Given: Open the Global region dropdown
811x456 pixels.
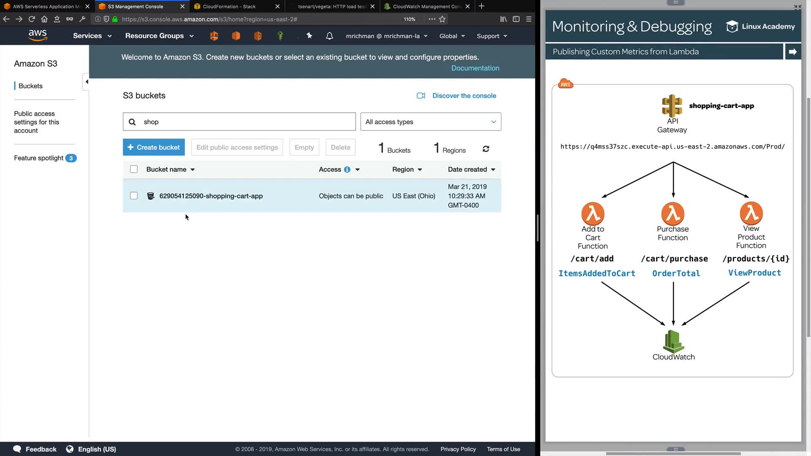Looking at the screenshot, I should pyautogui.click(x=452, y=36).
